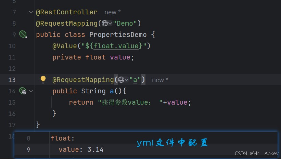Viewport: 281px width, 159px height.
Task: Click the yml value 3.14
Action: (95, 149)
